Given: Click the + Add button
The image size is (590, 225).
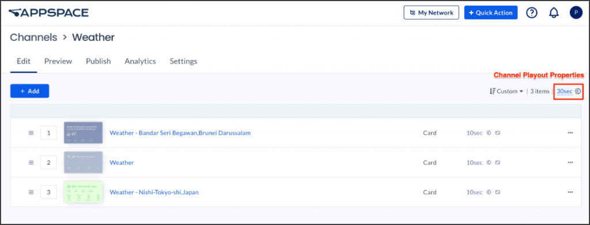Looking at the screenshot, I should click(30, 91).
